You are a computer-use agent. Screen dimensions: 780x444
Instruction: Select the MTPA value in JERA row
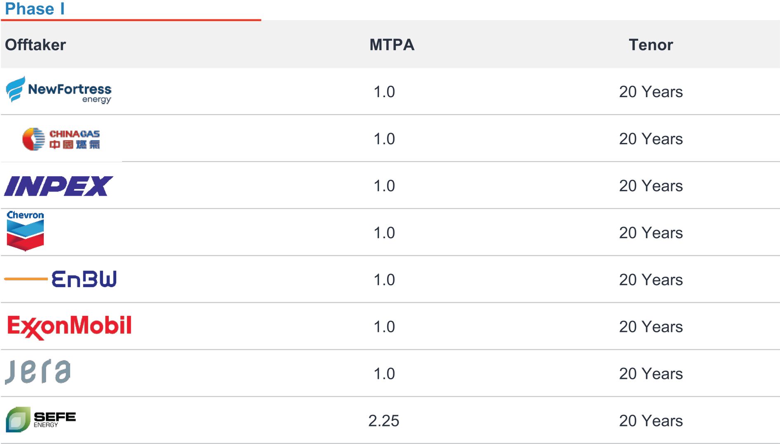coord(384,374)
